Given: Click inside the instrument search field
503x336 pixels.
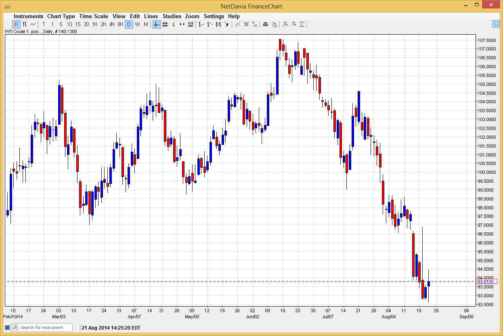Looking at the screenshot, I should point(44,327).
